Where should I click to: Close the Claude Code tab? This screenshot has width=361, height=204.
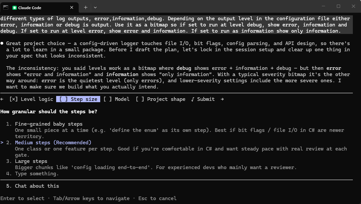(x=71, y=8)
